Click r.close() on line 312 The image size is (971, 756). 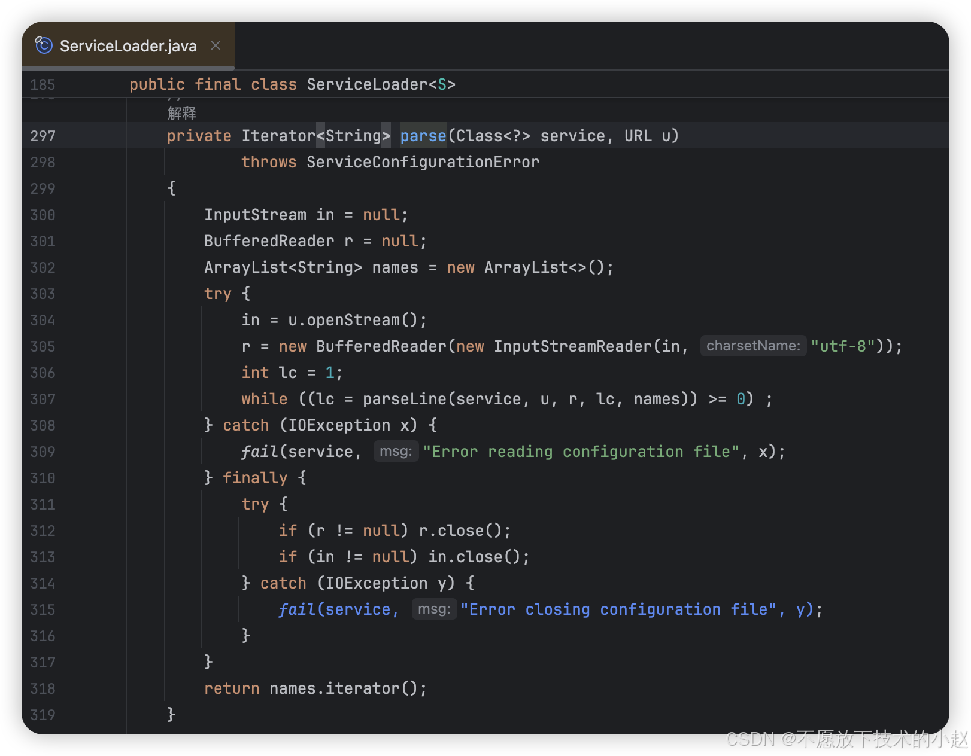460,531
